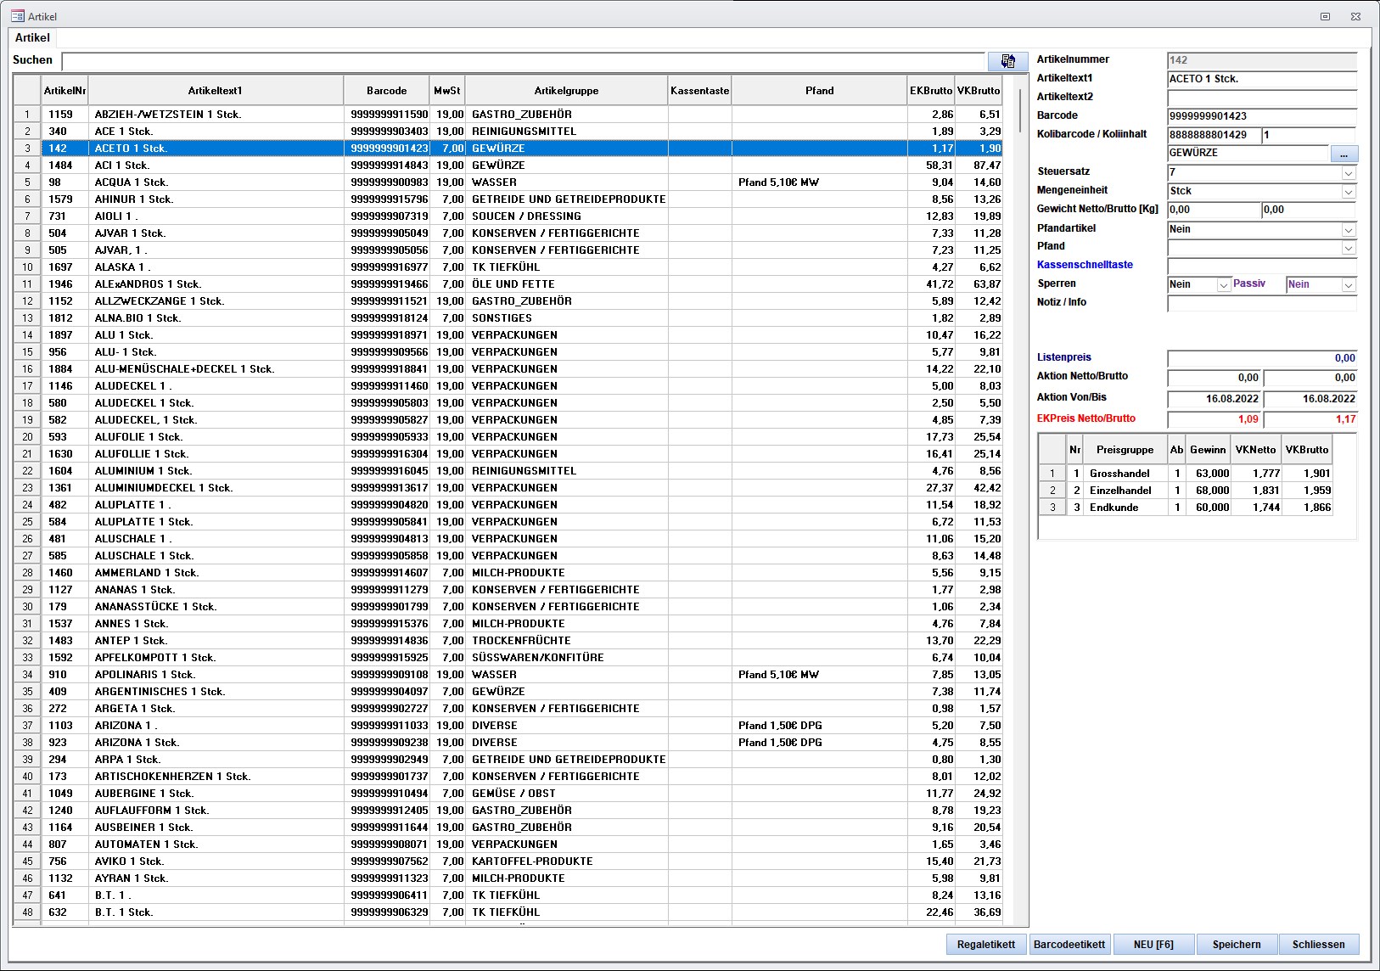Click the Artikel window icon in title bar
Image resolution: width=1380 pixels, height=971 pixels.
tap(17, 16)
